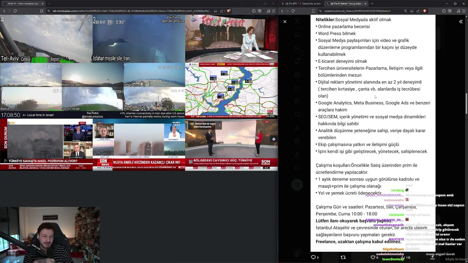Open site settings icon in Multi TV address bar
The height and width of the screenshot is (263, 468).
(49, 11)
